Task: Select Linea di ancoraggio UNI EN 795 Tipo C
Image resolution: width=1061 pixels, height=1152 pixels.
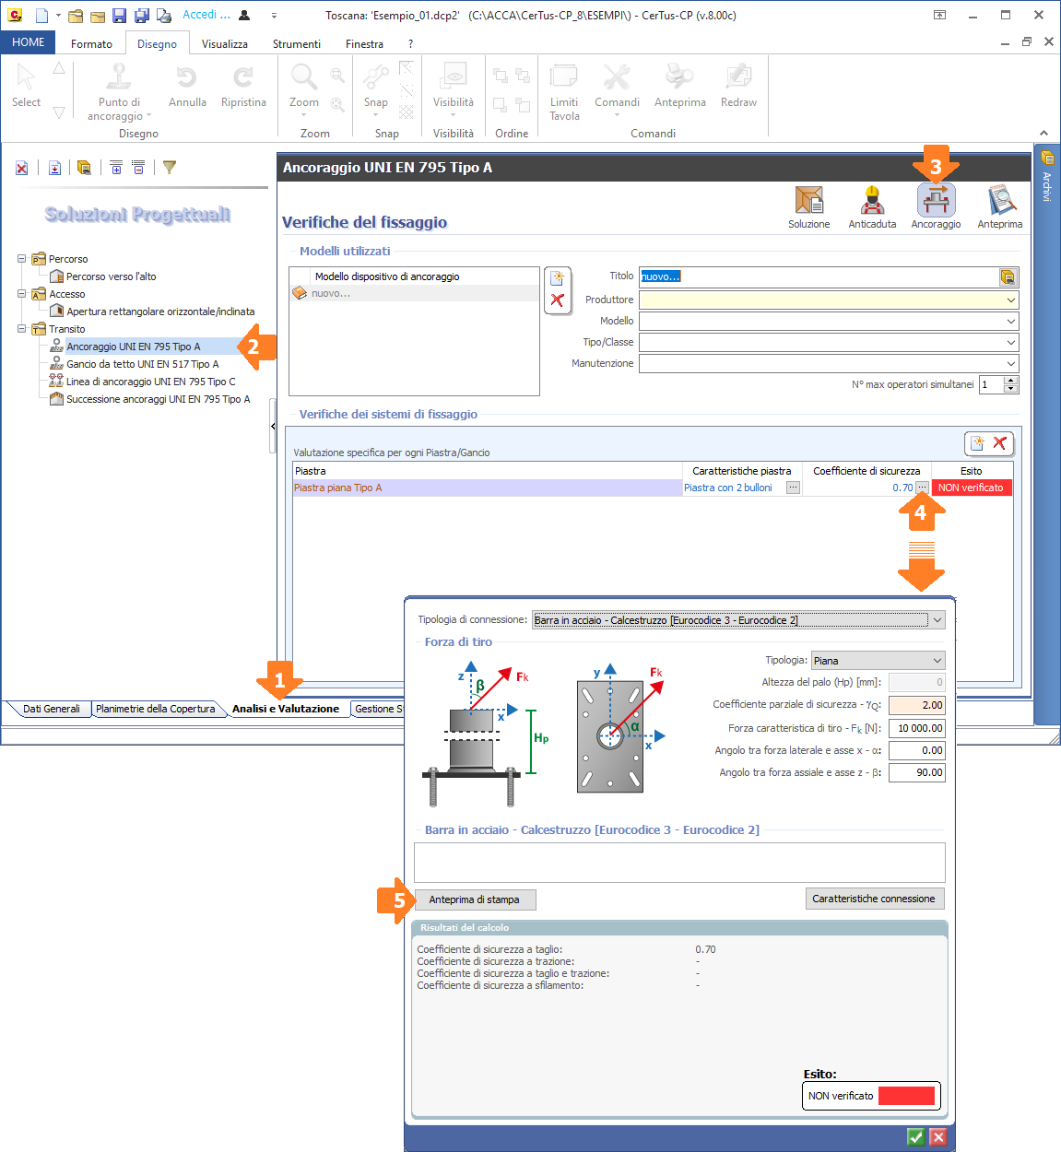Action: click(150, 382)
